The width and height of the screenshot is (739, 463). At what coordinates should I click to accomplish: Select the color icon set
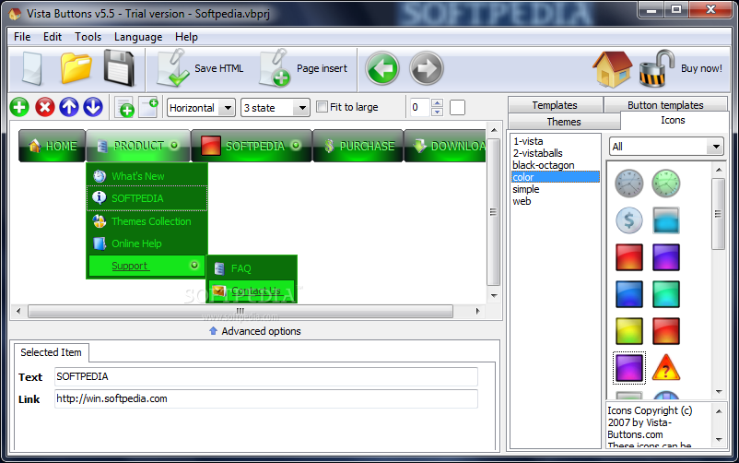pyautogui.click(x=556, y=177)
